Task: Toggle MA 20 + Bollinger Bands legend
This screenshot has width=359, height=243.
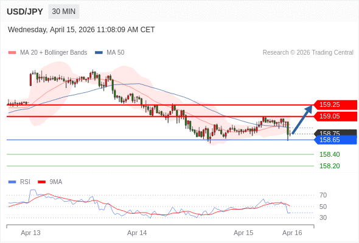Action: [47, 53]
